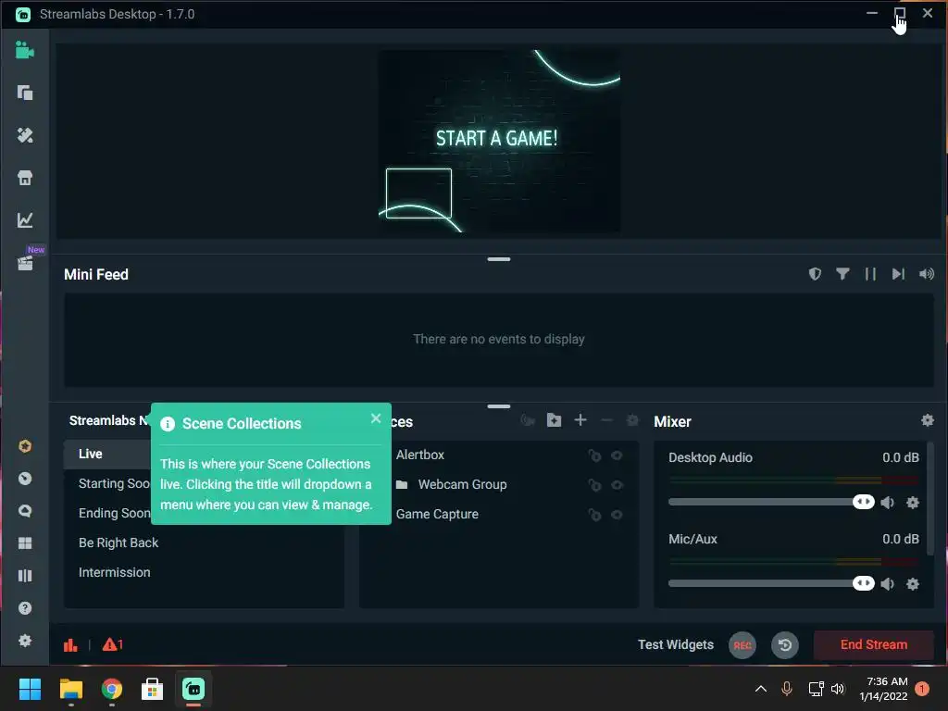948x711 pixels.
Task: Click the End Stream button
Action: click(874, 645)
